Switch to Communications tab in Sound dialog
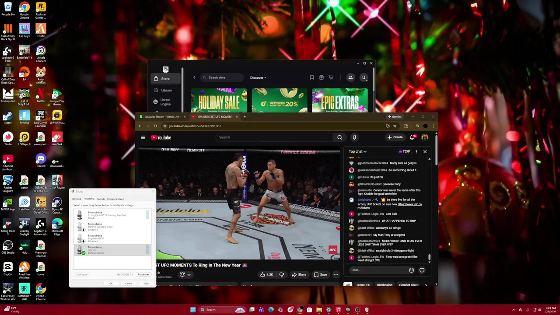 (115, 199)
